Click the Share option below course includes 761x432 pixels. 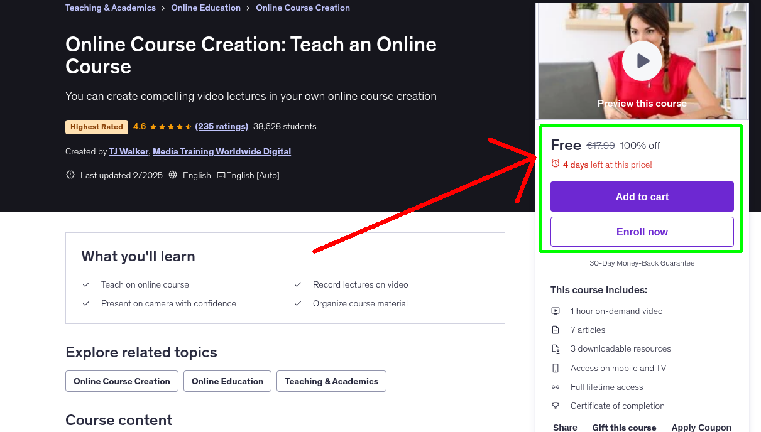[x=564, y=427]
